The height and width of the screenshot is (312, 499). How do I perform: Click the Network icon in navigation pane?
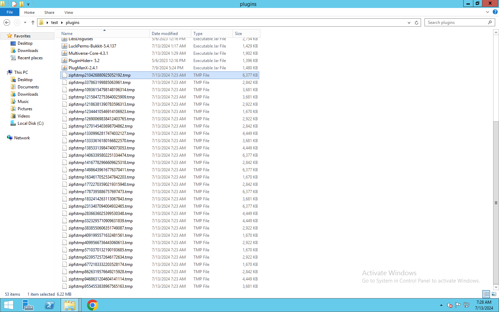[x=10, y=138]
